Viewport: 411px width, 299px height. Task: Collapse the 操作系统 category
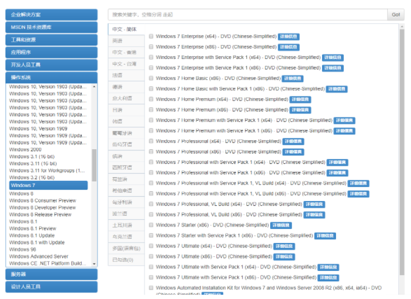51,77
